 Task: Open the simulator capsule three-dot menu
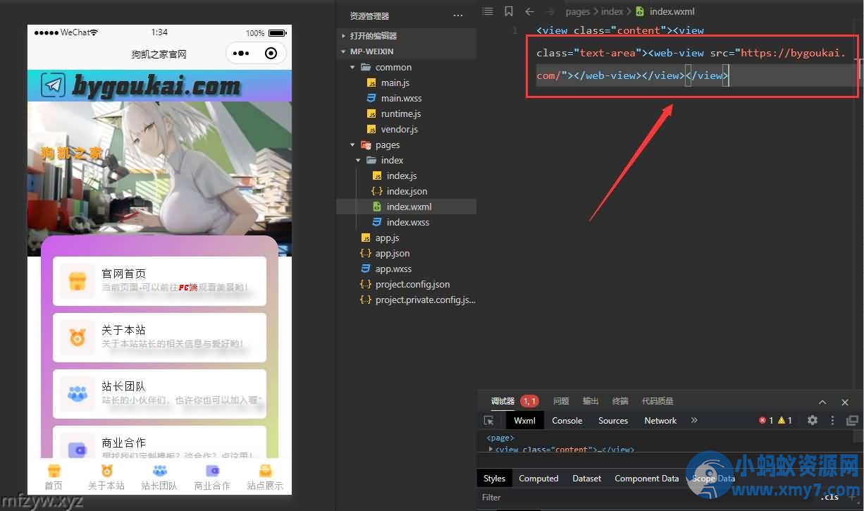[241, 53]
